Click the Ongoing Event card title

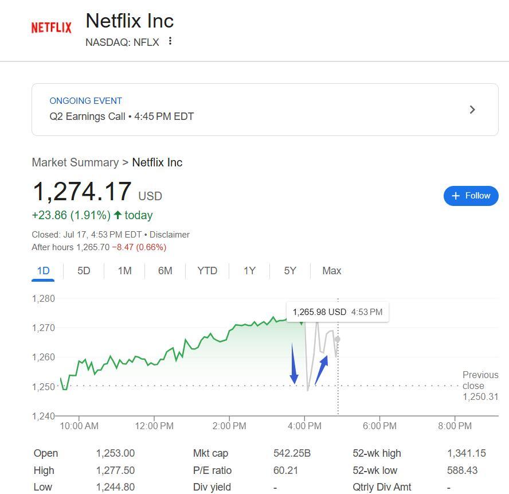coord(86,101)
